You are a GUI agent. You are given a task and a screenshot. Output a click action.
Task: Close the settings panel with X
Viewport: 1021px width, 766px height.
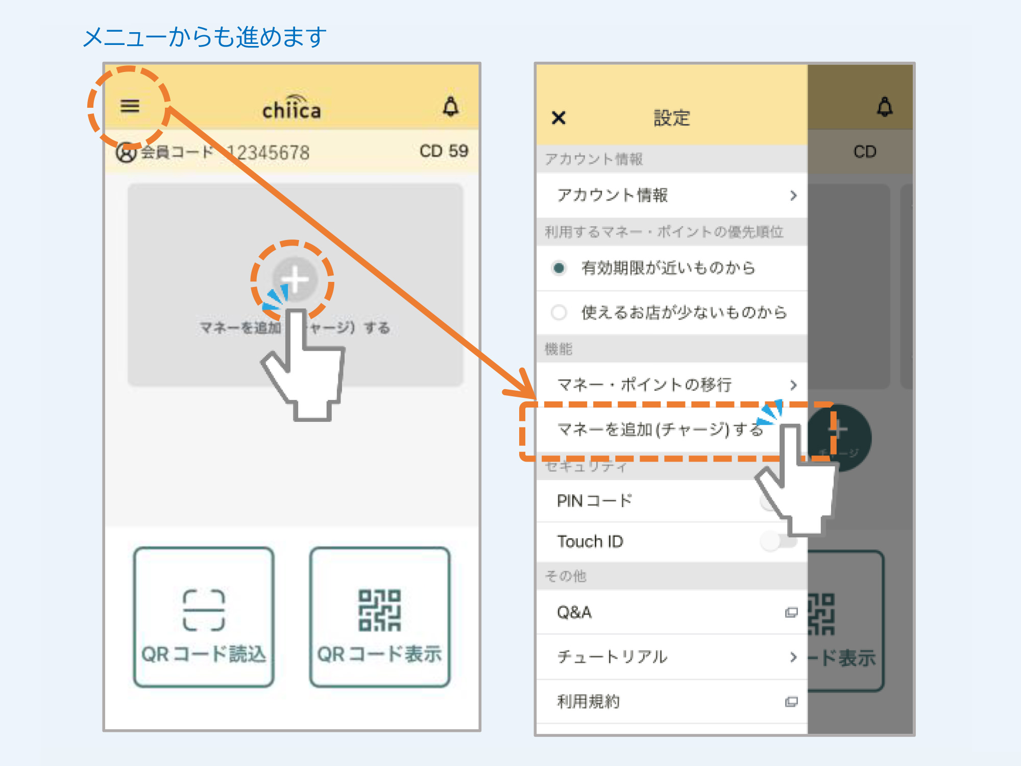pyautogui.click(x=559, y=118)
